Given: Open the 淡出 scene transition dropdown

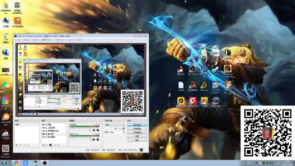Looking at the screenshot, I should point(115,125).
